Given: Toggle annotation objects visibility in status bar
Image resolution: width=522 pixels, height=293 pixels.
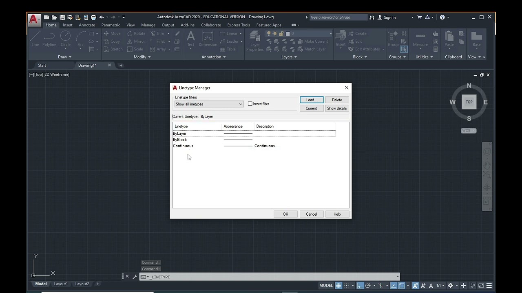Looking at the screenshot, I should click(x=415, y=286).
